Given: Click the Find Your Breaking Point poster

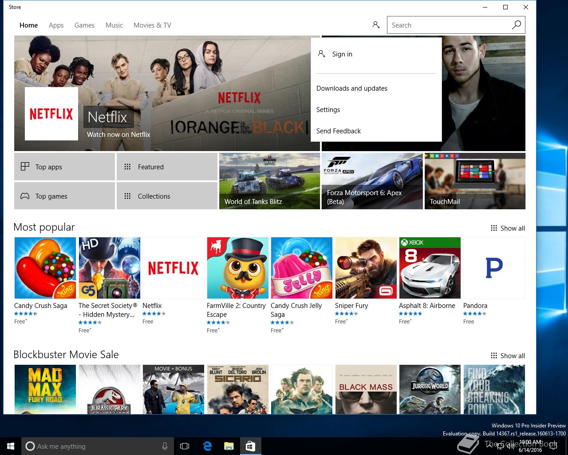Looking at the screenshot, I should coord(494,389).
